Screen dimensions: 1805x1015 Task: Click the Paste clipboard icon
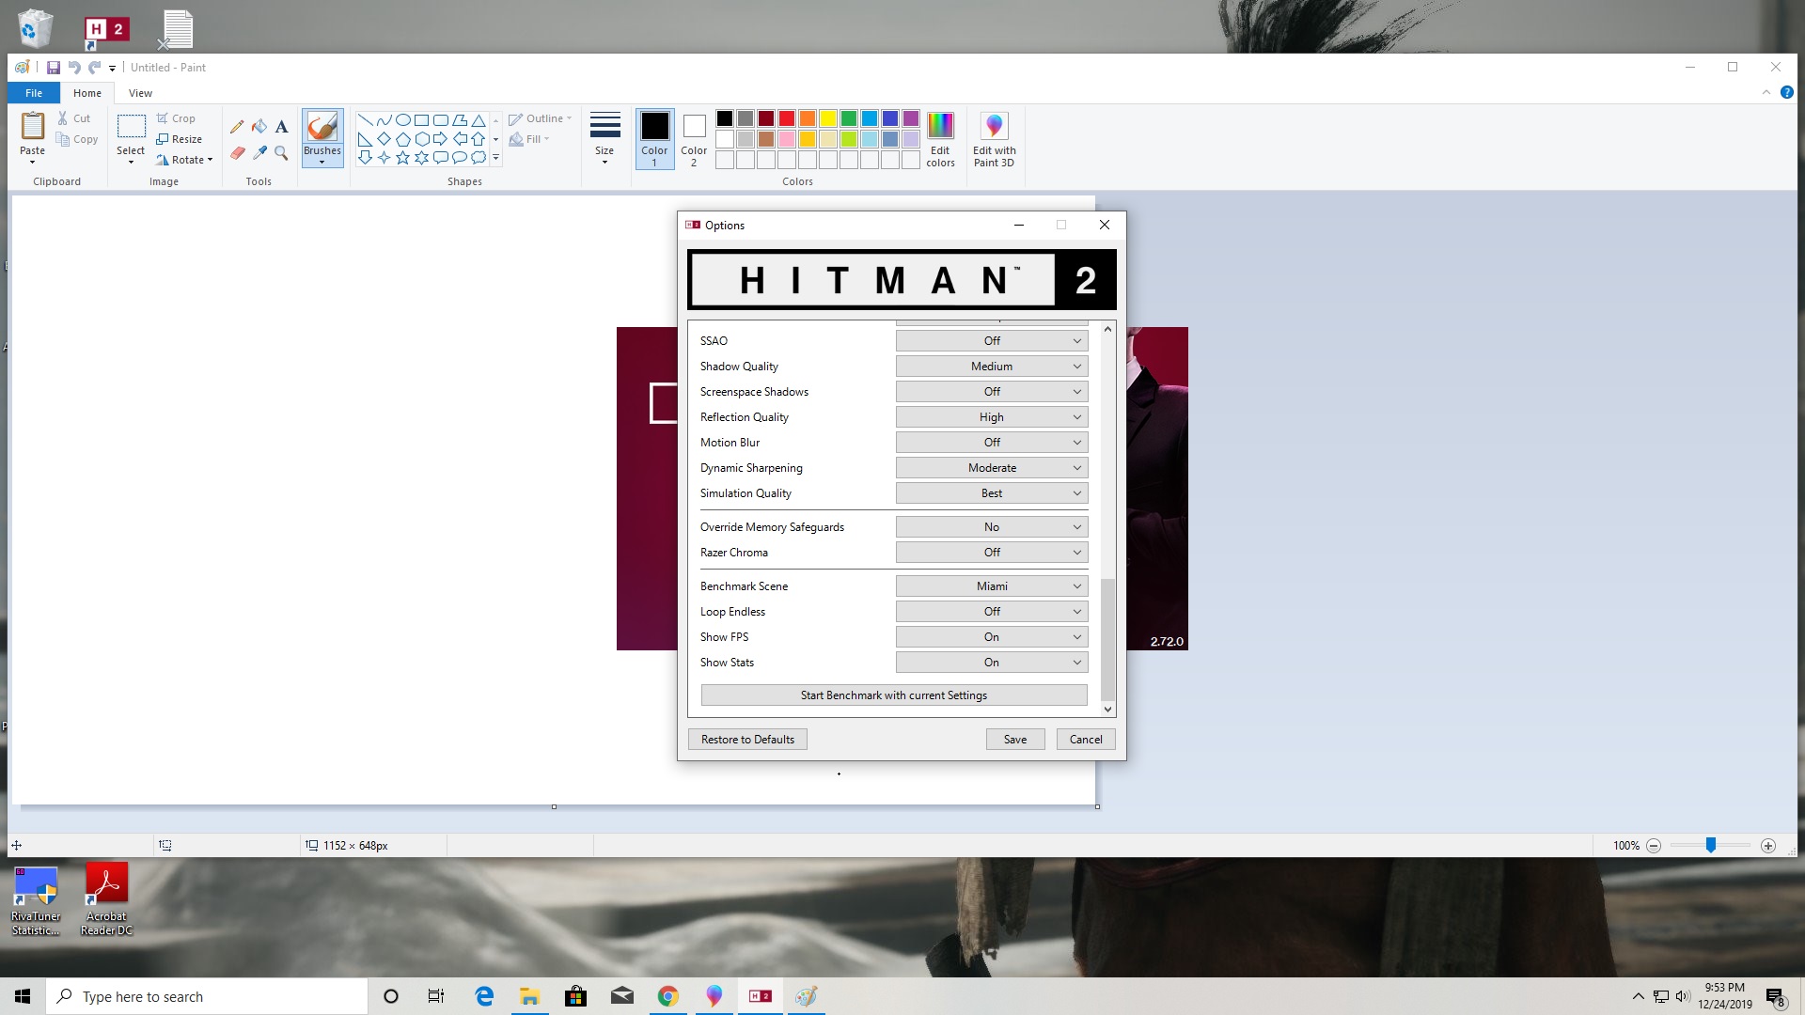tap(33, 126)
